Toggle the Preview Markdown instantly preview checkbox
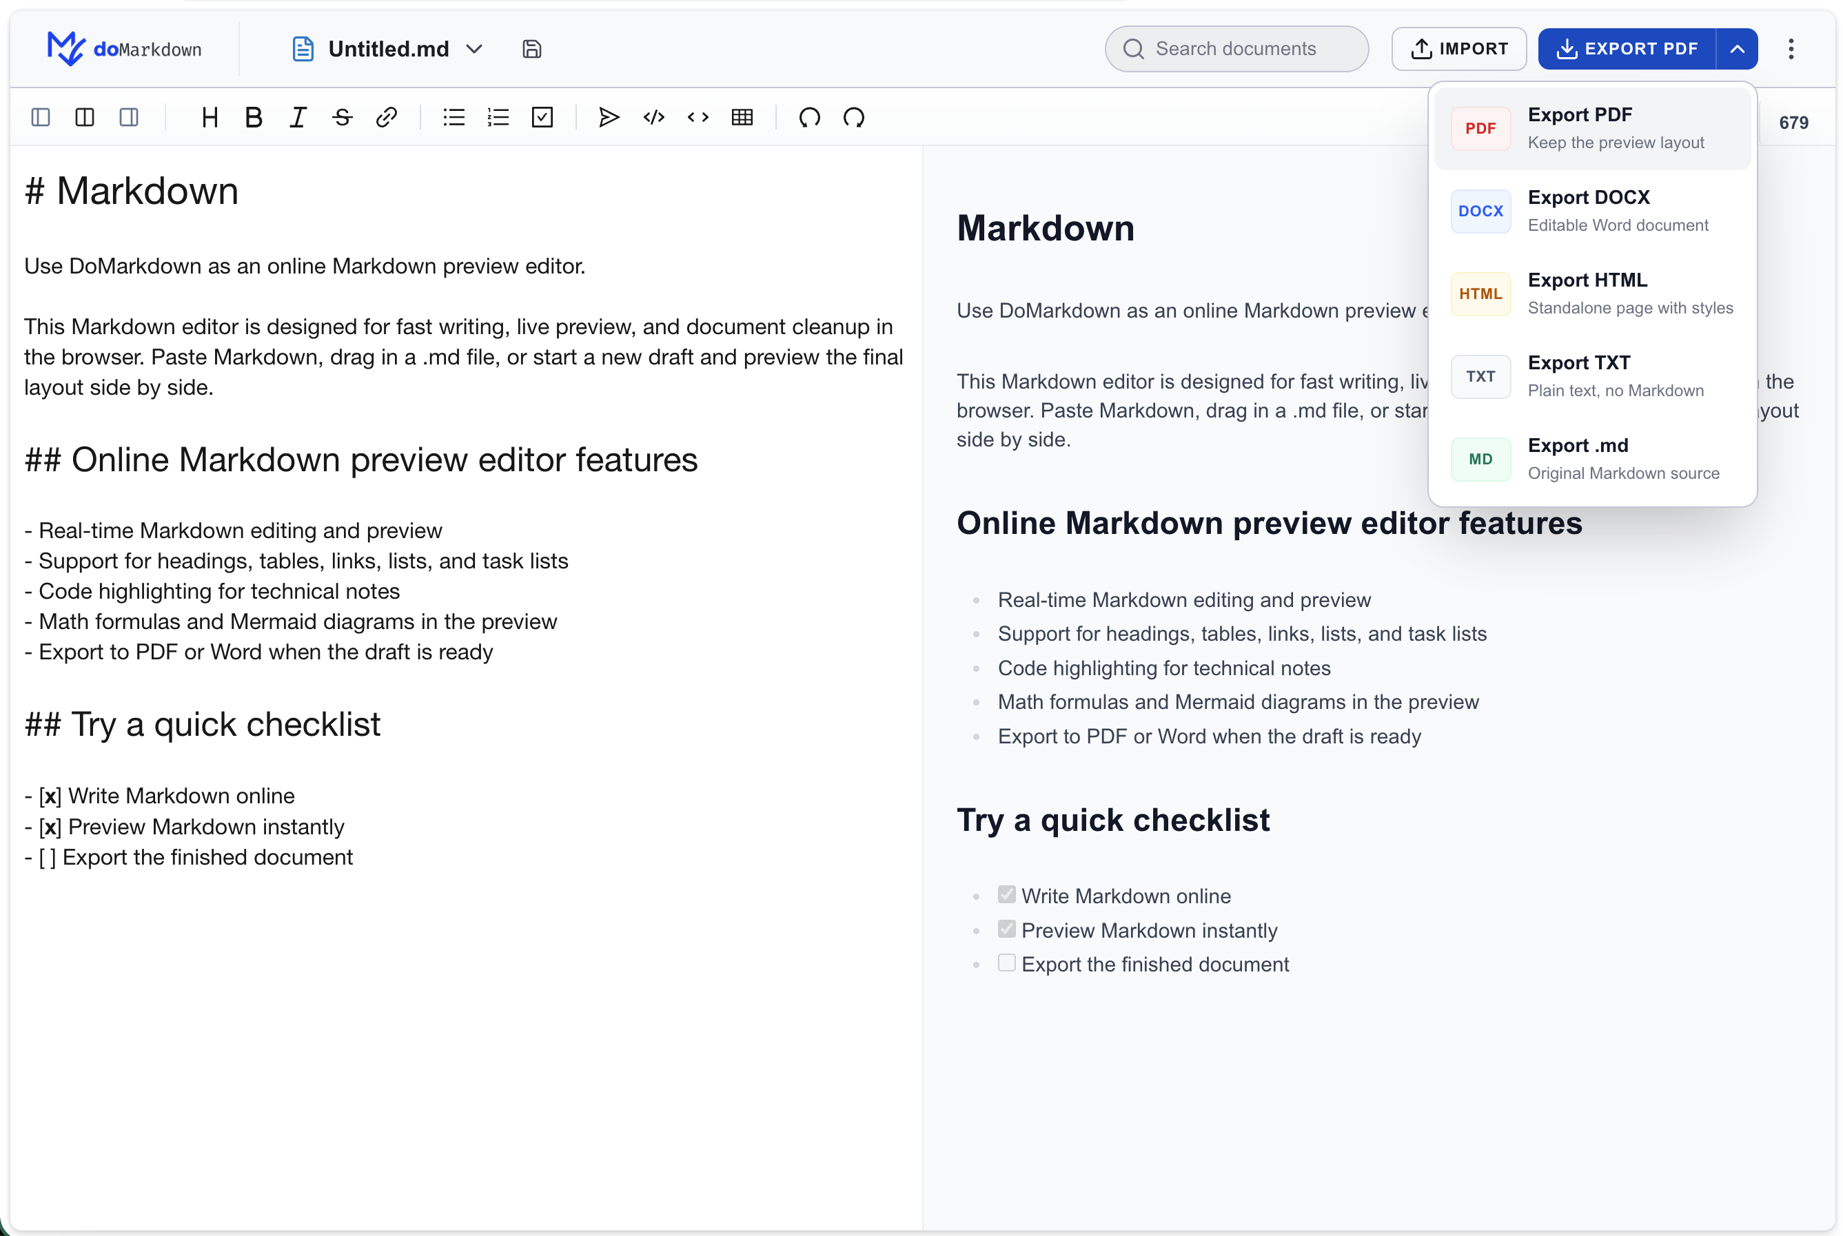Viewport: 1843px width, 1236px height. tap(1006, 929)
